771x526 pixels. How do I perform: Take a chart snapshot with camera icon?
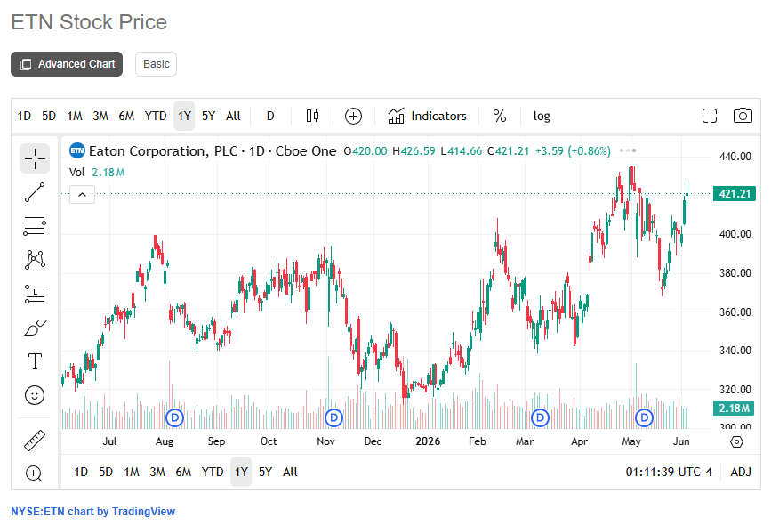(743, 116)
